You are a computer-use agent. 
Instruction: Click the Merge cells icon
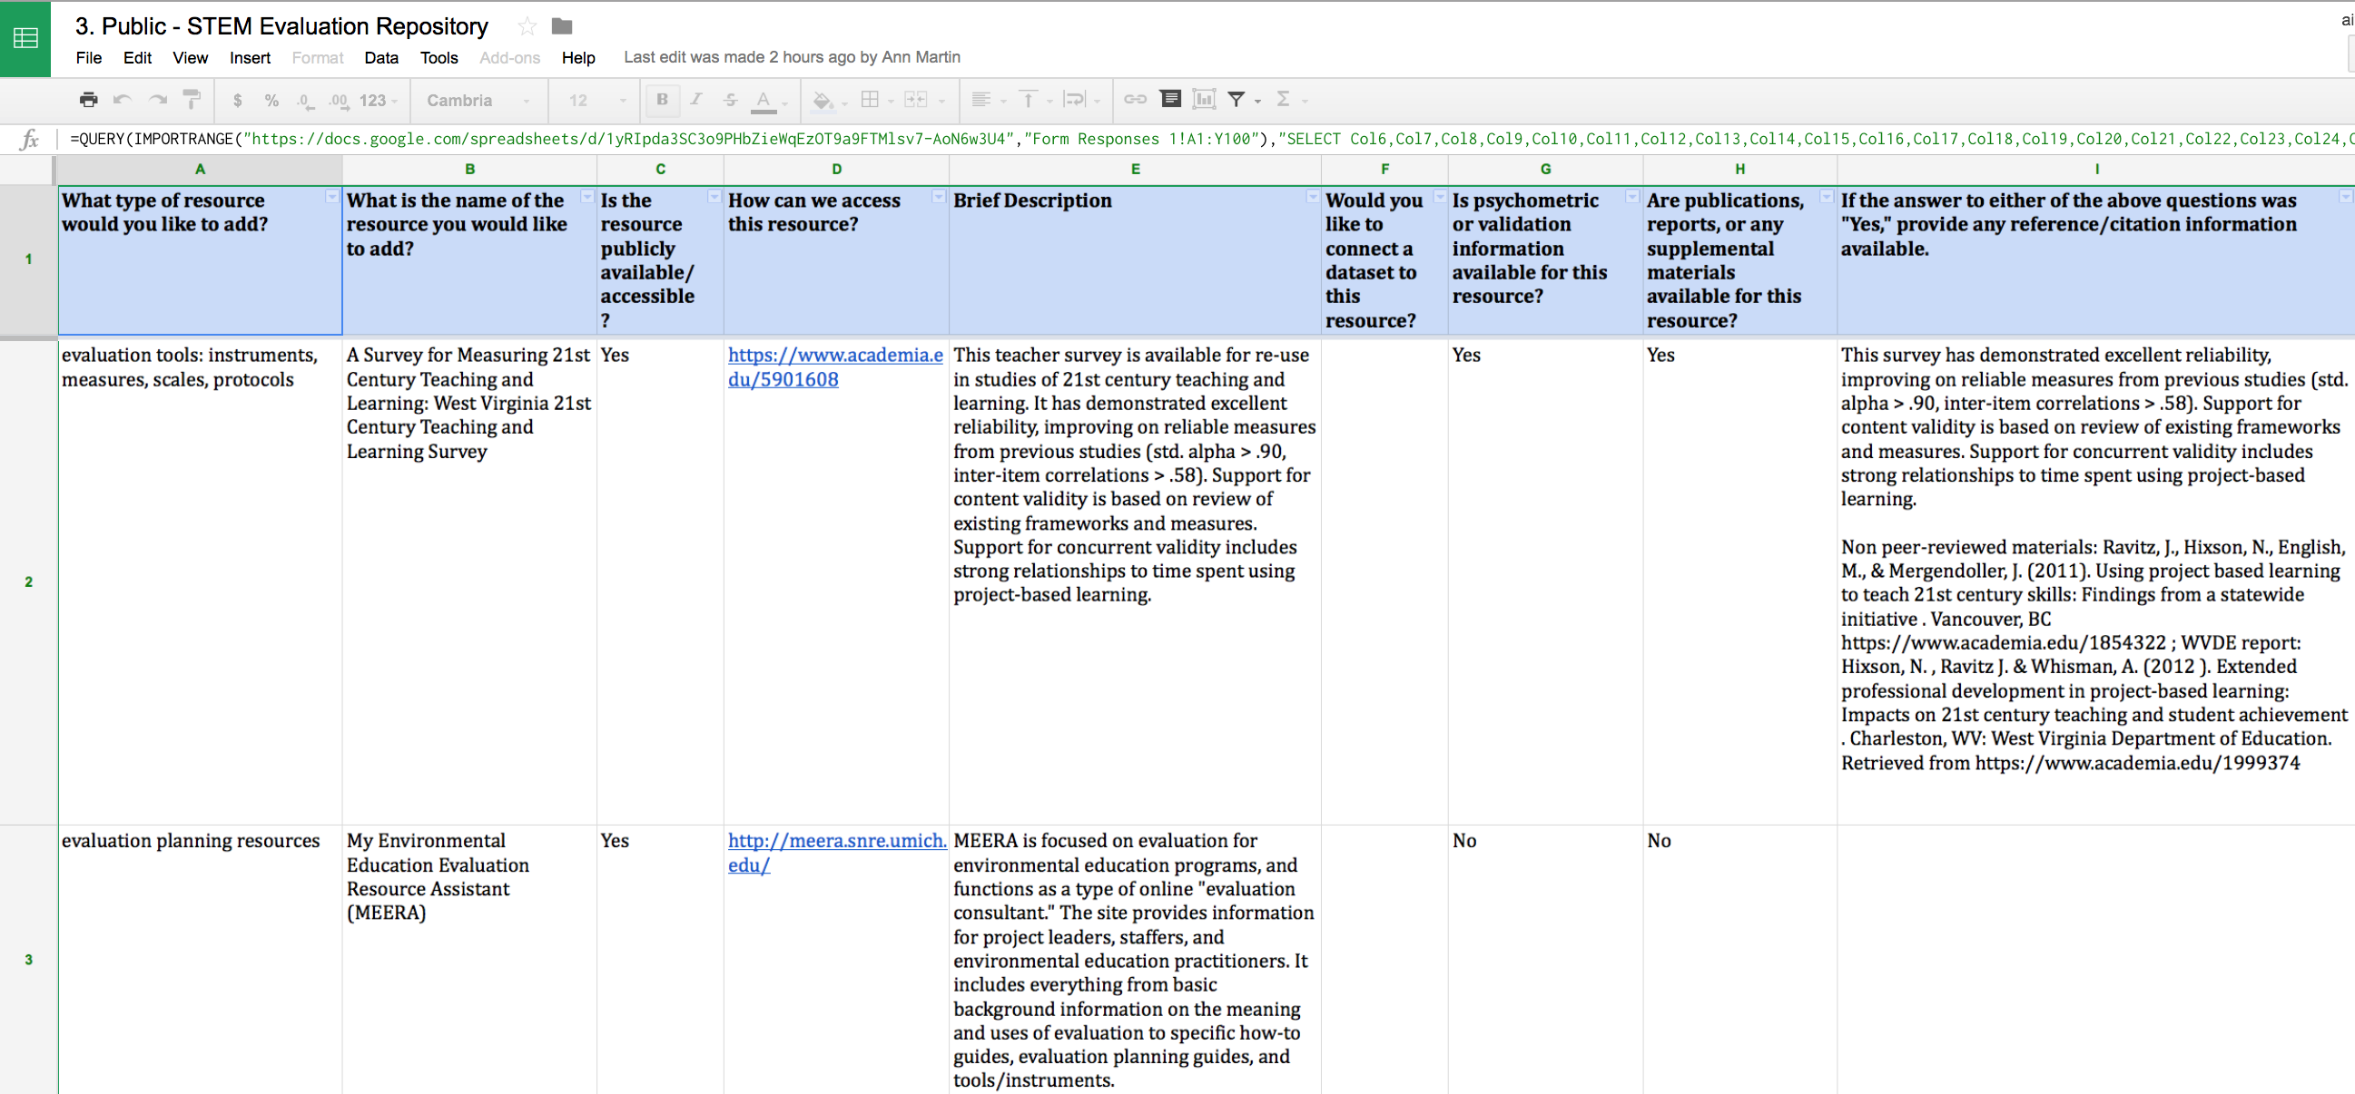(915, 100)
